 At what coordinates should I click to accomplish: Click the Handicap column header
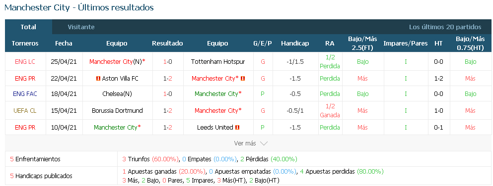pyautogui.click(x=295, y=44)
